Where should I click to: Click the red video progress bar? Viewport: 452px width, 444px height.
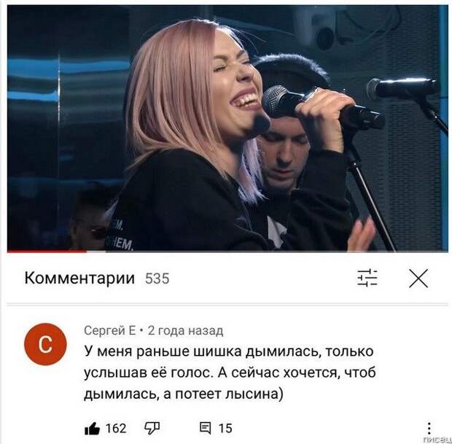click(47, 251)
